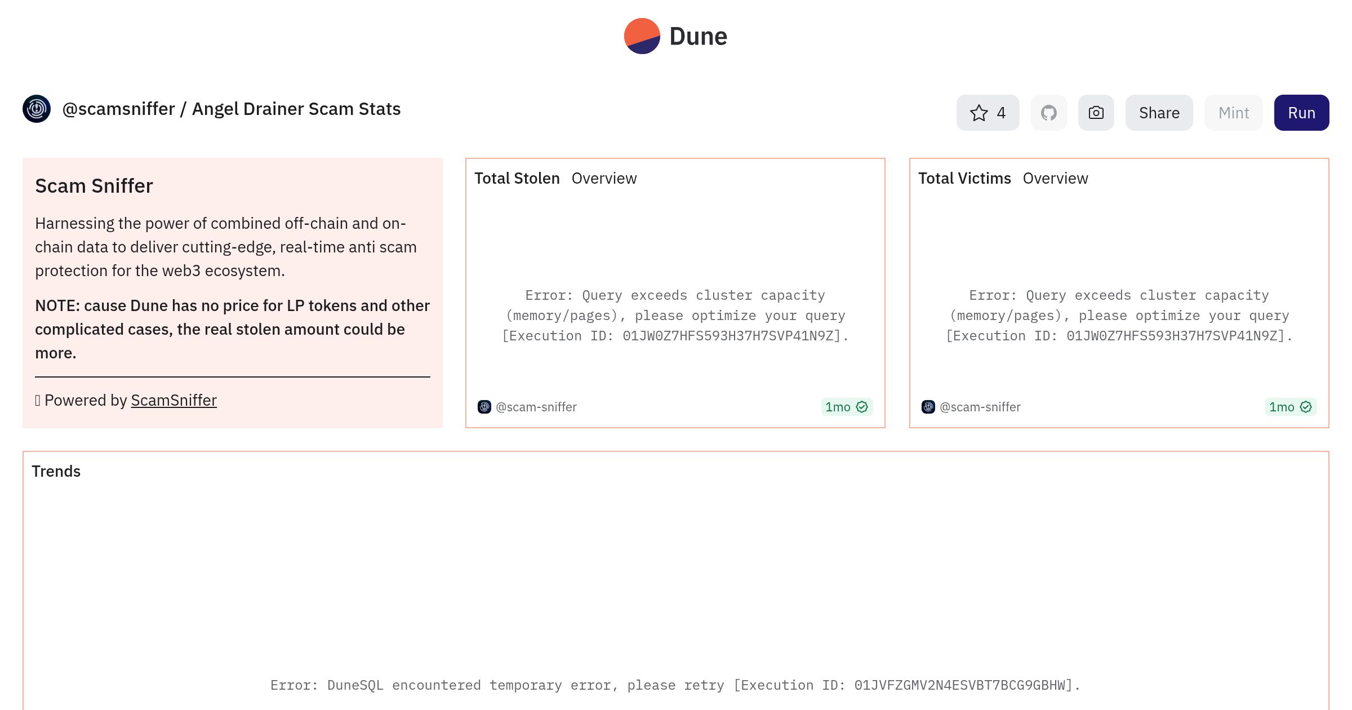Follow the ScamSniffer hyperlink

click(x=174, y=400)
